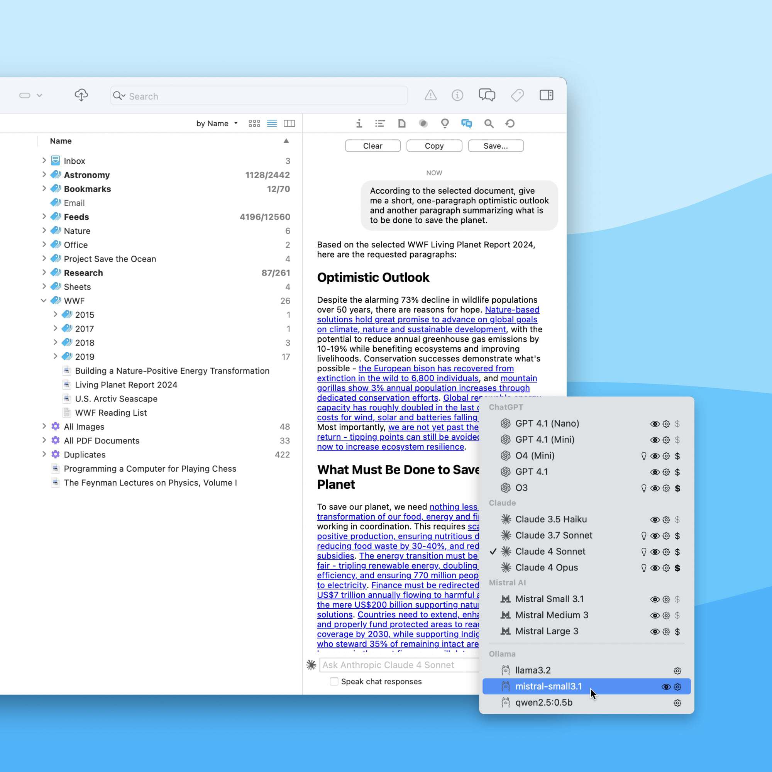Open the by Name sort dropdown
772x772 pixels.
217,124
